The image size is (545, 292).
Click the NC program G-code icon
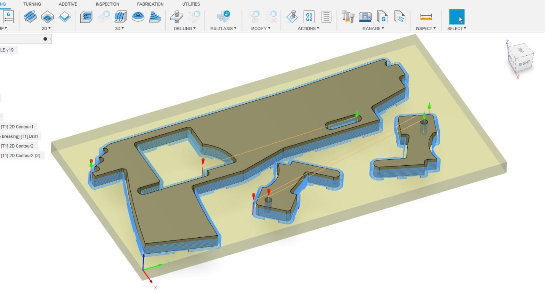tap(8, 17)
